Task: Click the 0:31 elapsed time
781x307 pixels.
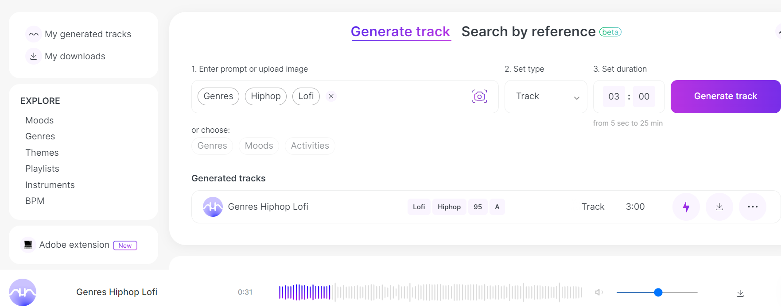Action: tap(245, 292)
